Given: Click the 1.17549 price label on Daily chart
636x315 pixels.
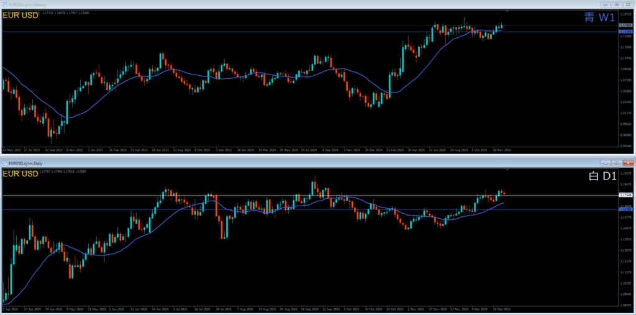Looking at the screenshot, I should click(625, 195).
